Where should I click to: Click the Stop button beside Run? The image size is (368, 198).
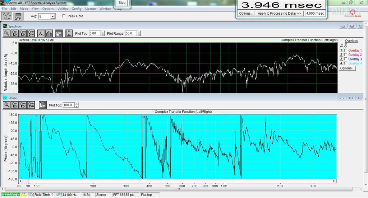tap(18, 16)
